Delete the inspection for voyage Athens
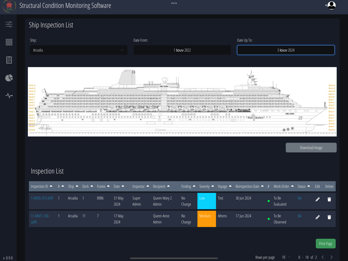This screenshot has height=261, width=348. pyautogui.click(x=329, y=217)
